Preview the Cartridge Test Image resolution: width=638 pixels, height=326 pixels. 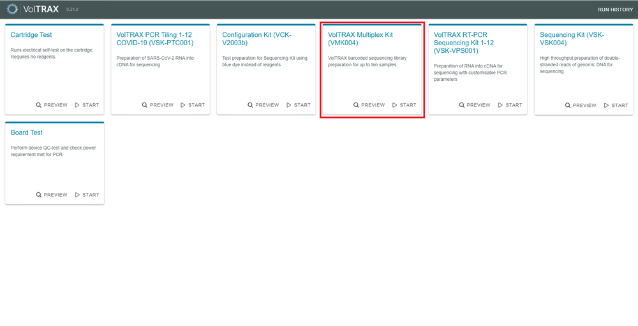(x=52, y=105)
